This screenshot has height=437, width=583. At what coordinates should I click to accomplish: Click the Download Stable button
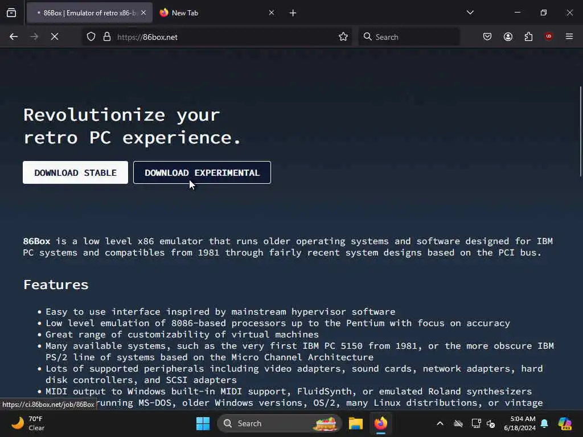76,172
